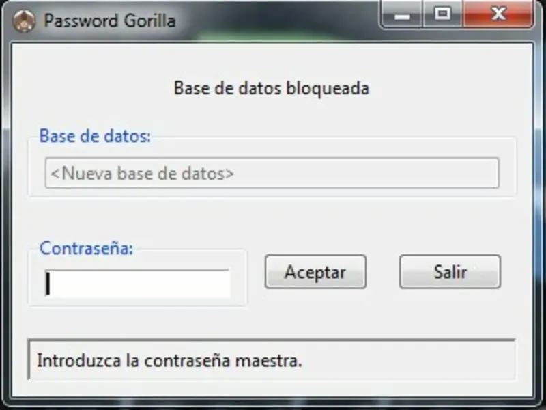Select the "Contraseña:" group label

pos(87,248)
